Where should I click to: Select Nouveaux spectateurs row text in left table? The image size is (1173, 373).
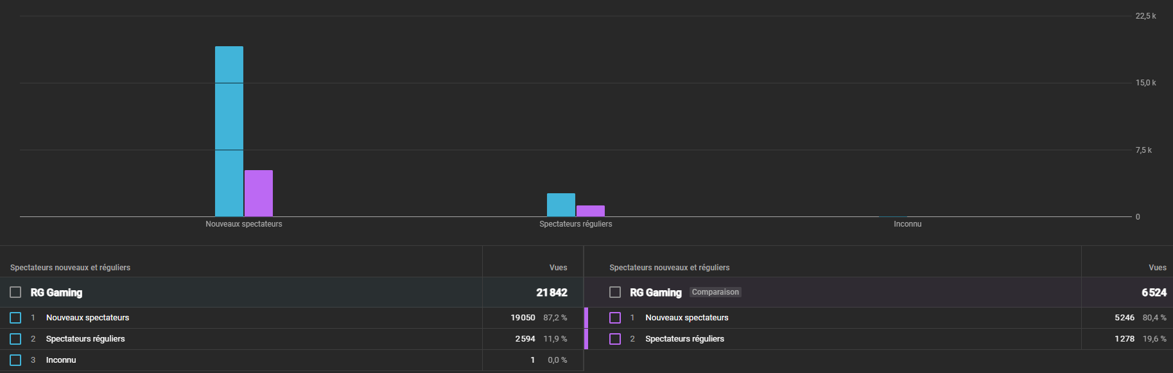click(87, 318)
